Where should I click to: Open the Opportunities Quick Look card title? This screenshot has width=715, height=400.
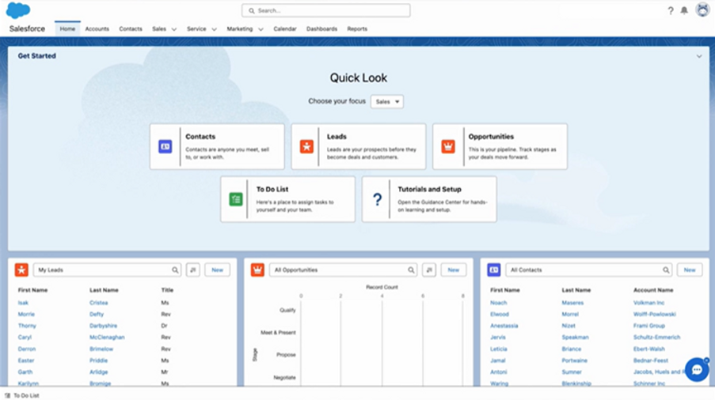(491, 137)
